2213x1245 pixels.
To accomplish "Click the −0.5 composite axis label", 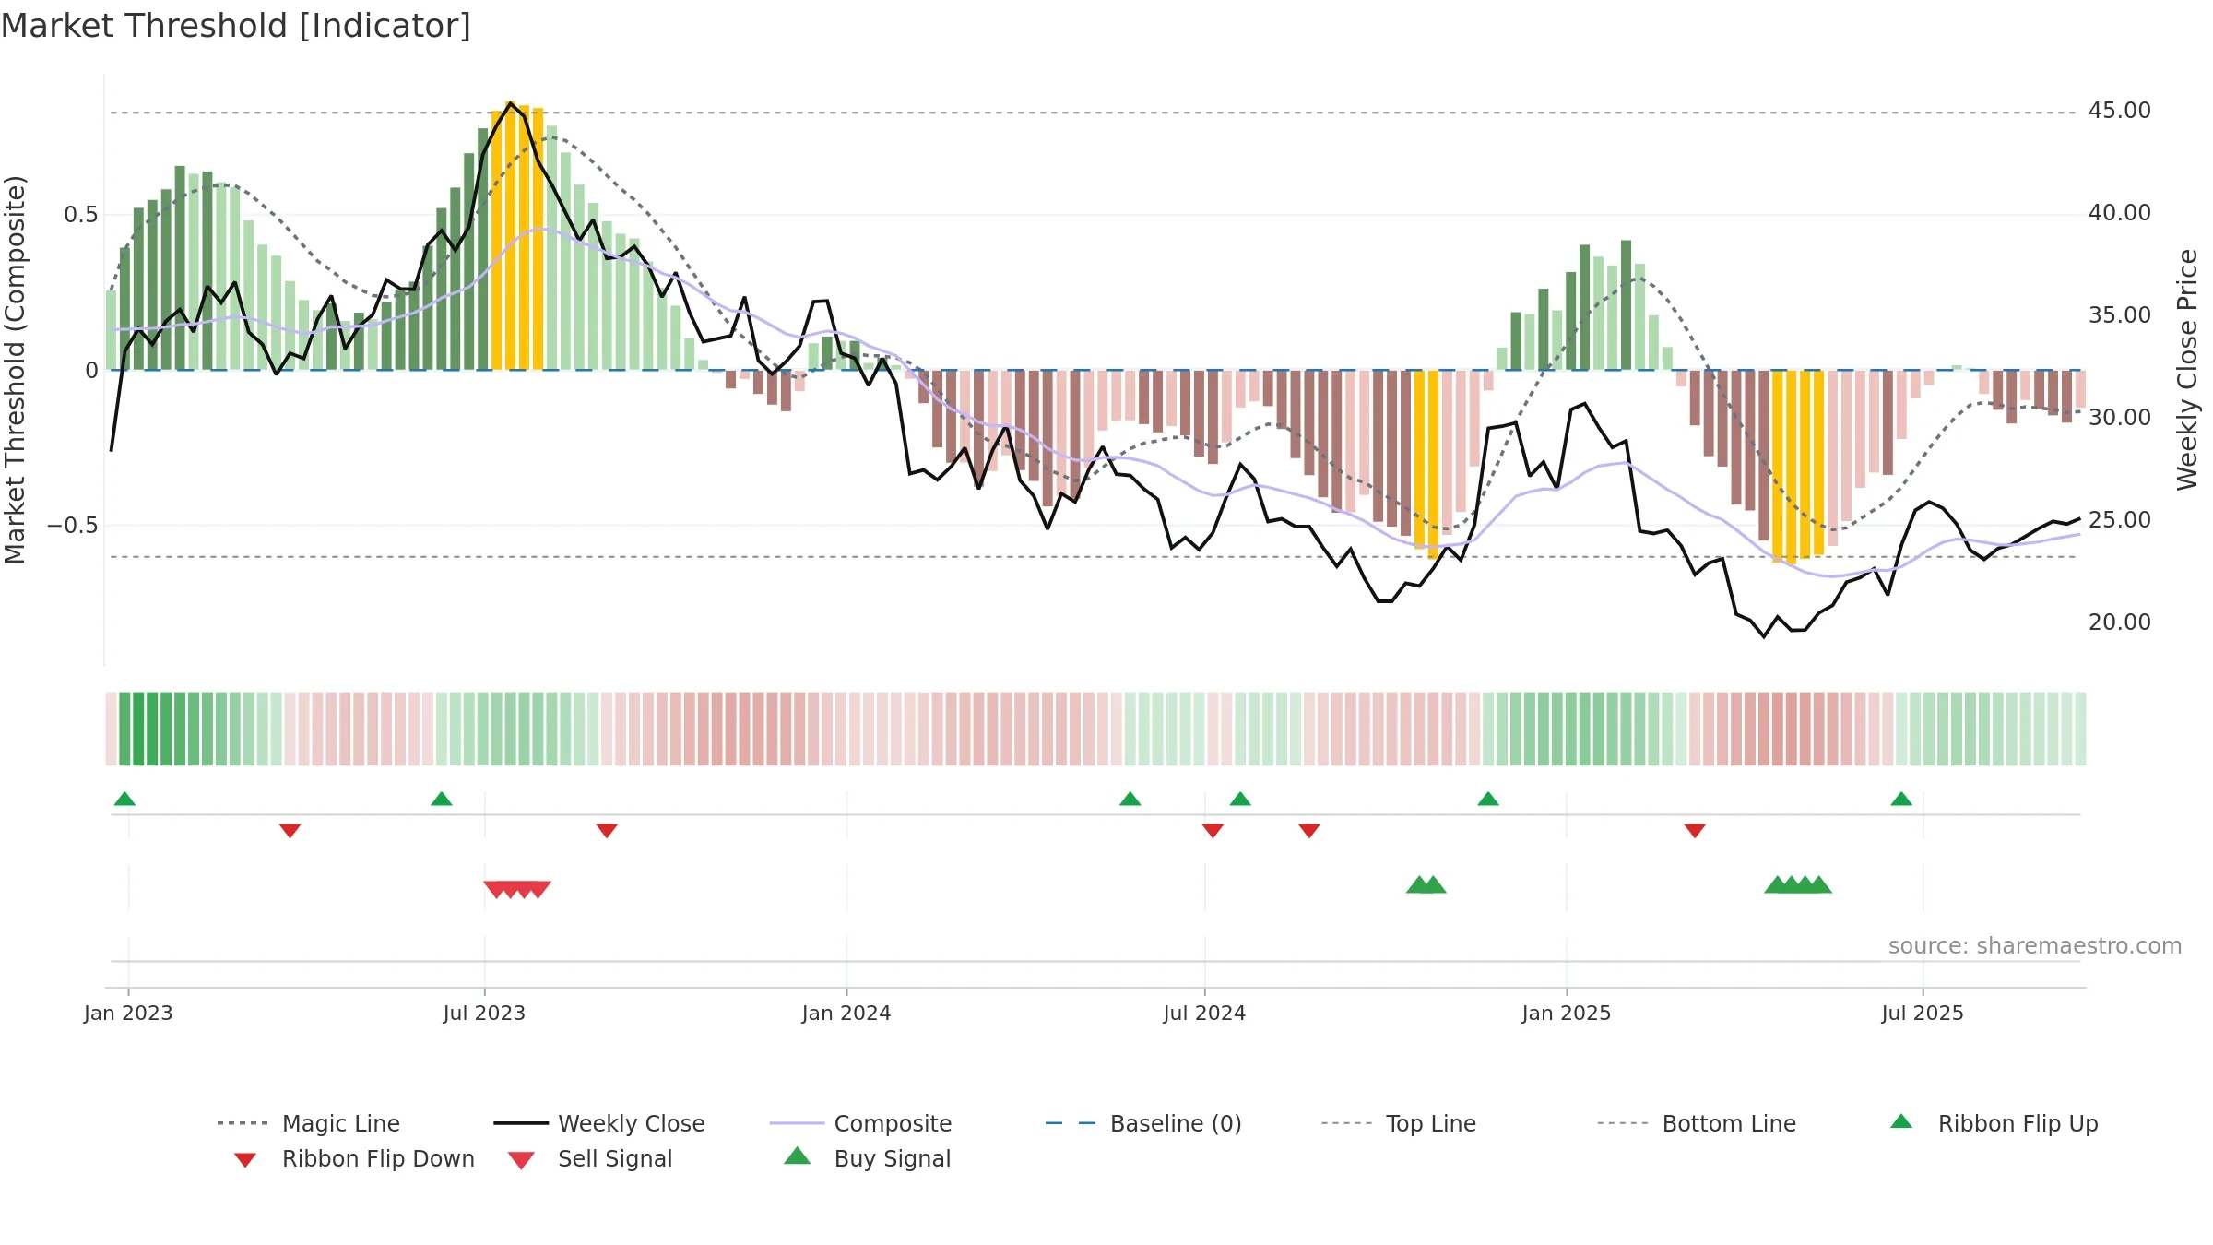I will [x=73, y=526].
